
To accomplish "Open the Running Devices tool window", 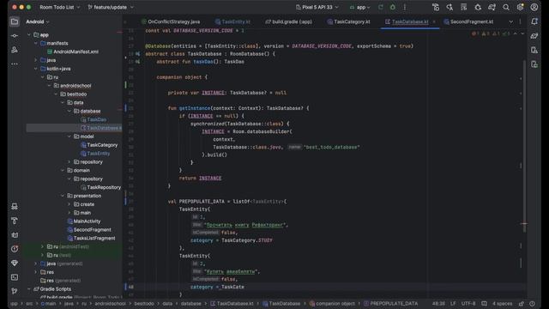I will (534, 64).
